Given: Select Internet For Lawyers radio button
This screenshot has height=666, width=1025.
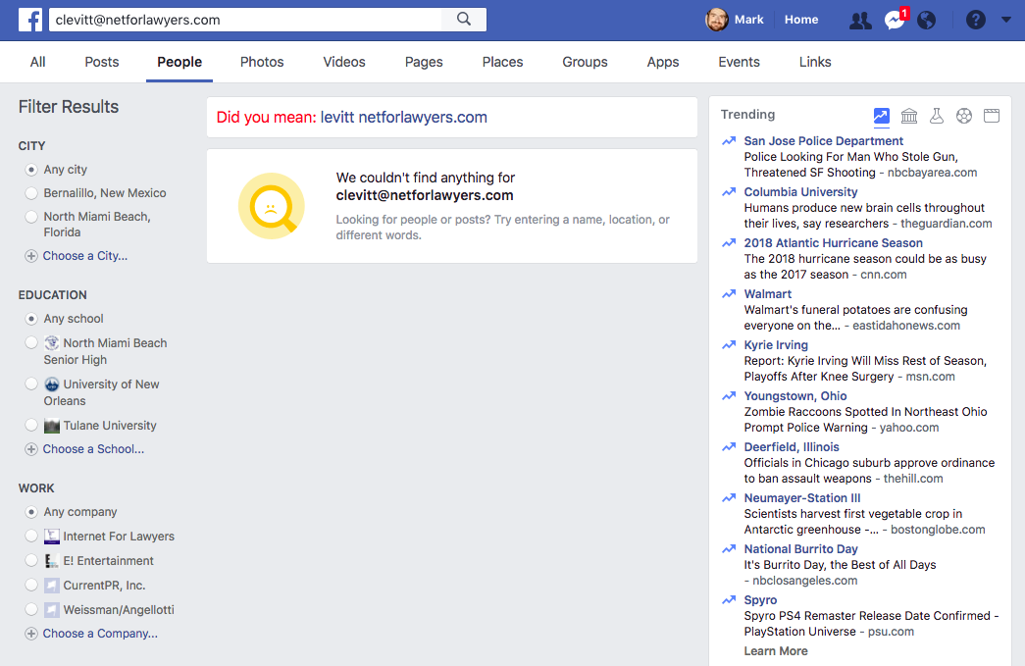Looking at the screenshot, I should coord(30,536).
